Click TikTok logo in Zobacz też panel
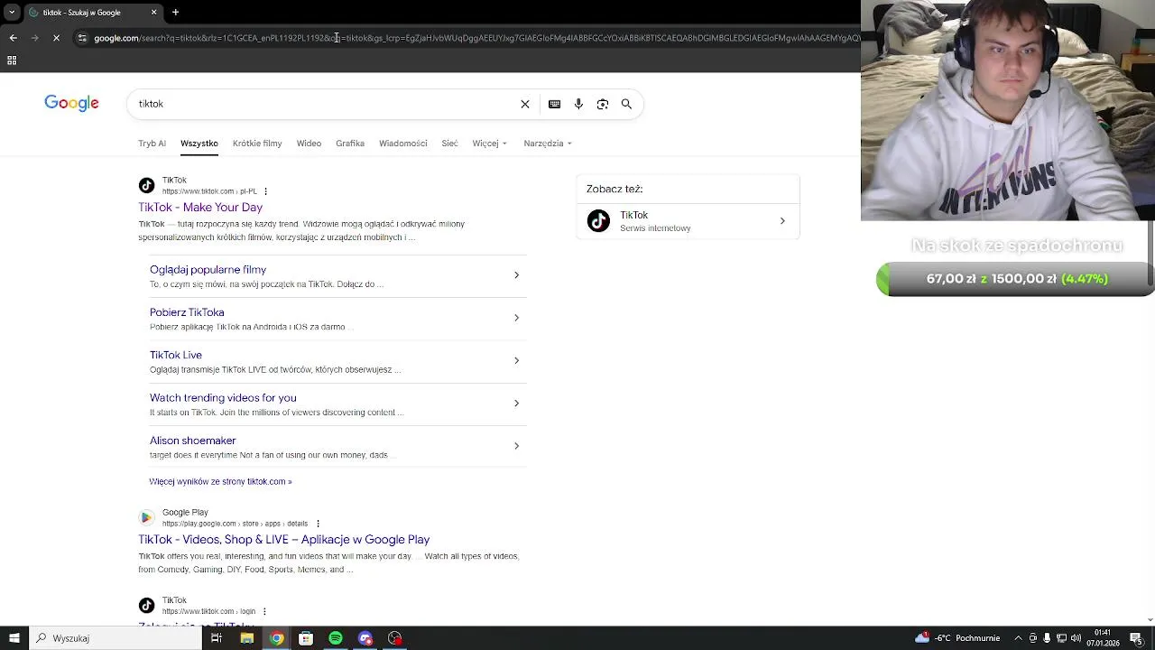Screen dimensions: 1155x650 598,220
